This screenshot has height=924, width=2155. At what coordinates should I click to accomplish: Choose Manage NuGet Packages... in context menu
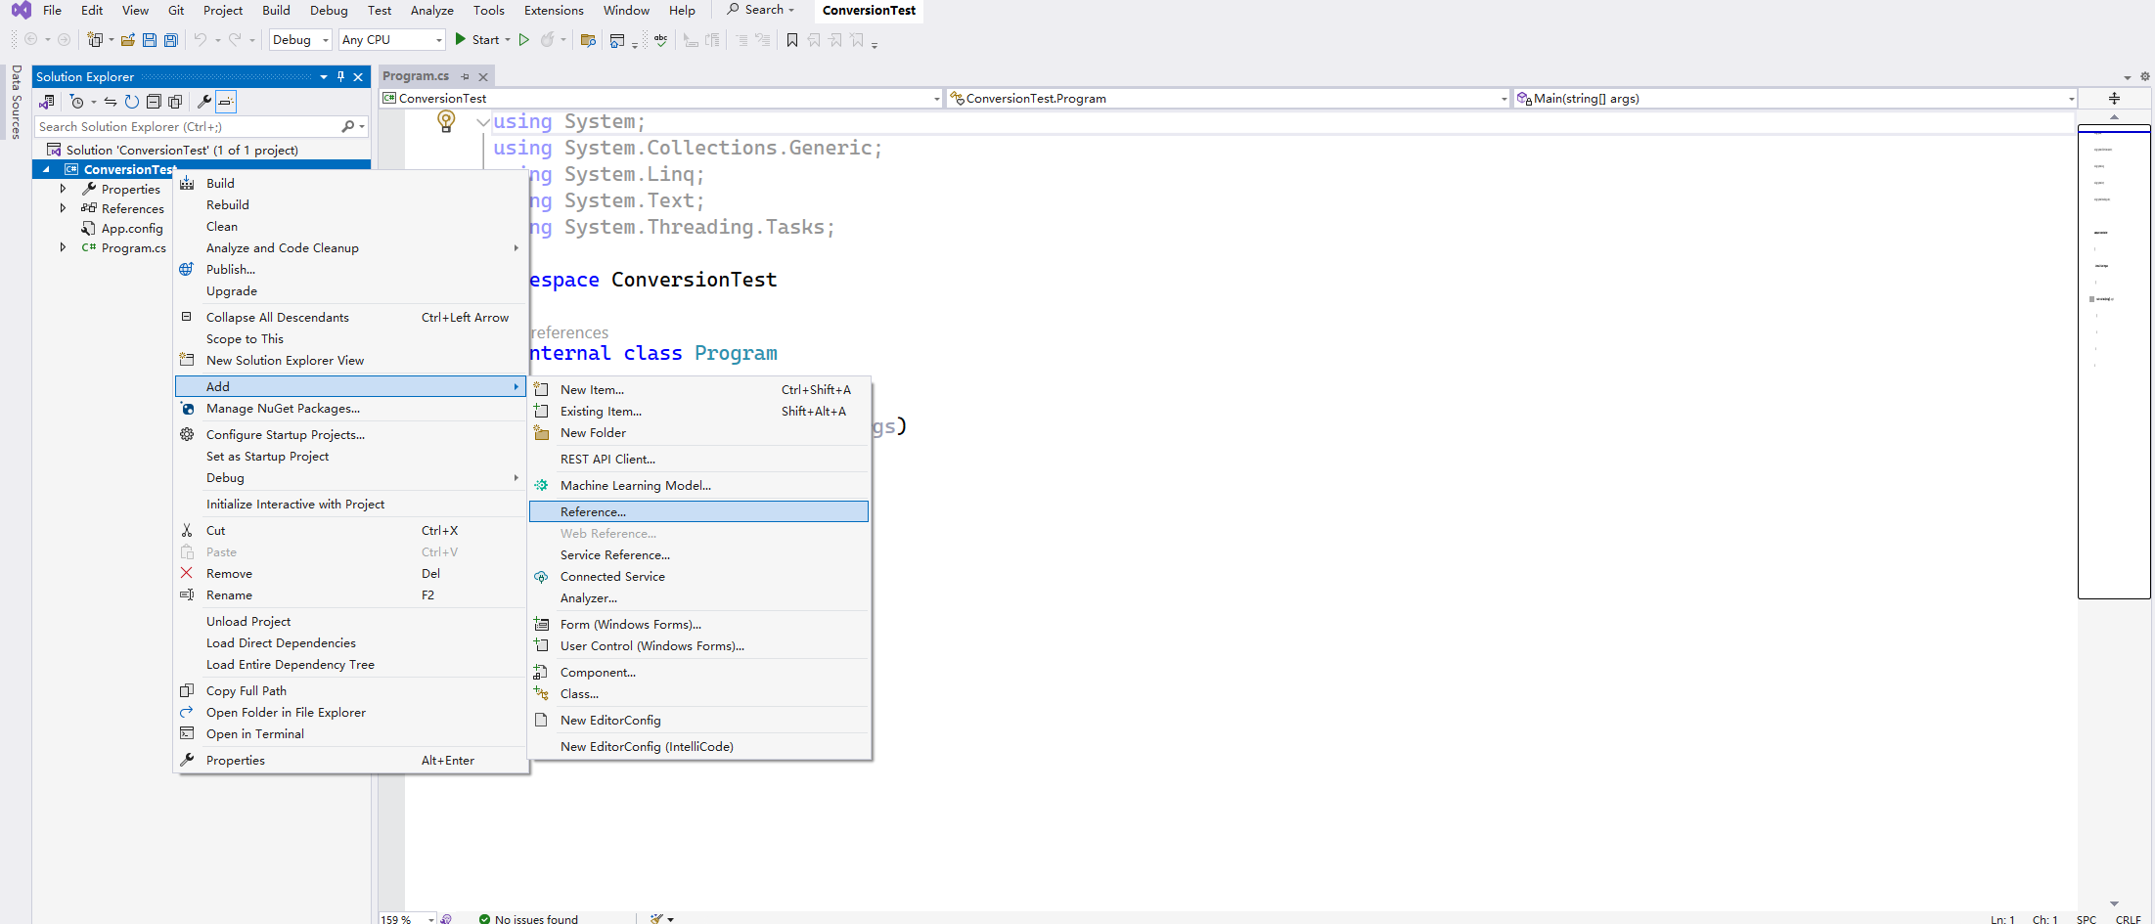click(x=283, y=409)
